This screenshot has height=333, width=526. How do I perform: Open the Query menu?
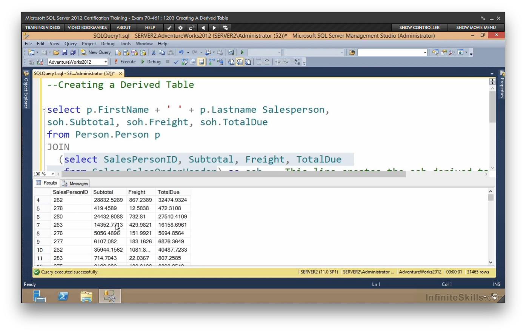pyautogui.click(x=71, y=44)
